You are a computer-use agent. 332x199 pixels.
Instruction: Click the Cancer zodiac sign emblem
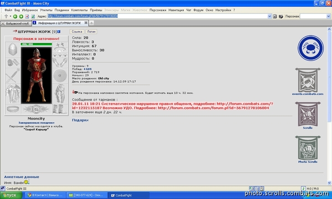310,48
